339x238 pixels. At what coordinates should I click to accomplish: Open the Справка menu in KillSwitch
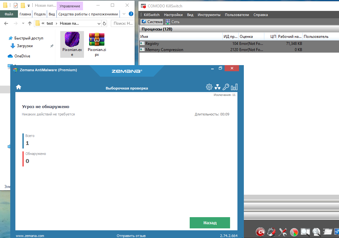[260, 15]
